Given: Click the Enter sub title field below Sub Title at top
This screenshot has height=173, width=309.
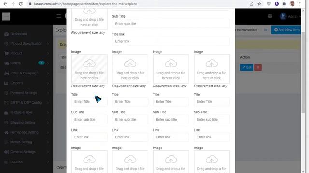Looking at the screenshot, I should (171, 24).
